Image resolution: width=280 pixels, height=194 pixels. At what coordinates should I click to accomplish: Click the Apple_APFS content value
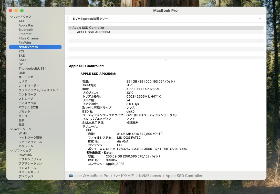(x=115, y=164)
